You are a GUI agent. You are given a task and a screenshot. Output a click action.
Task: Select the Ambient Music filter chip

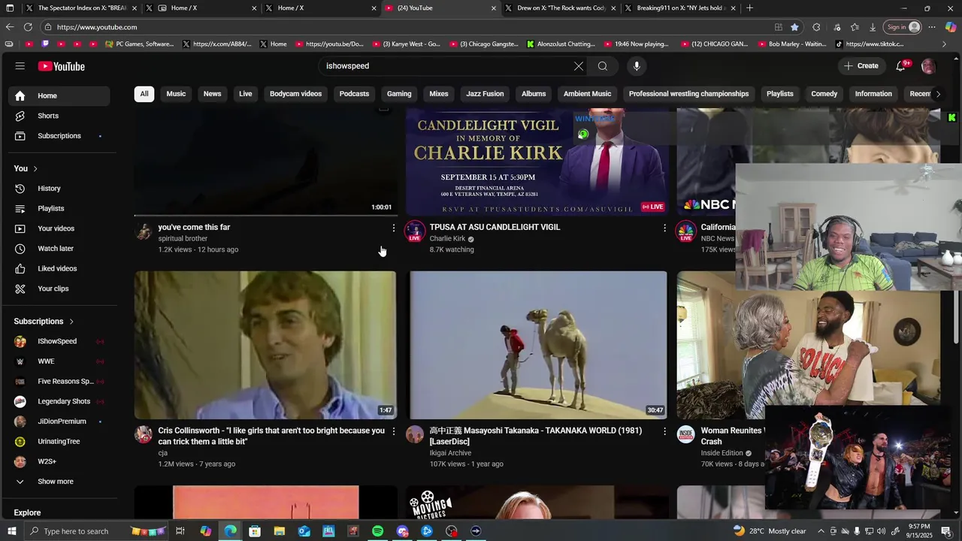point(587,94)
